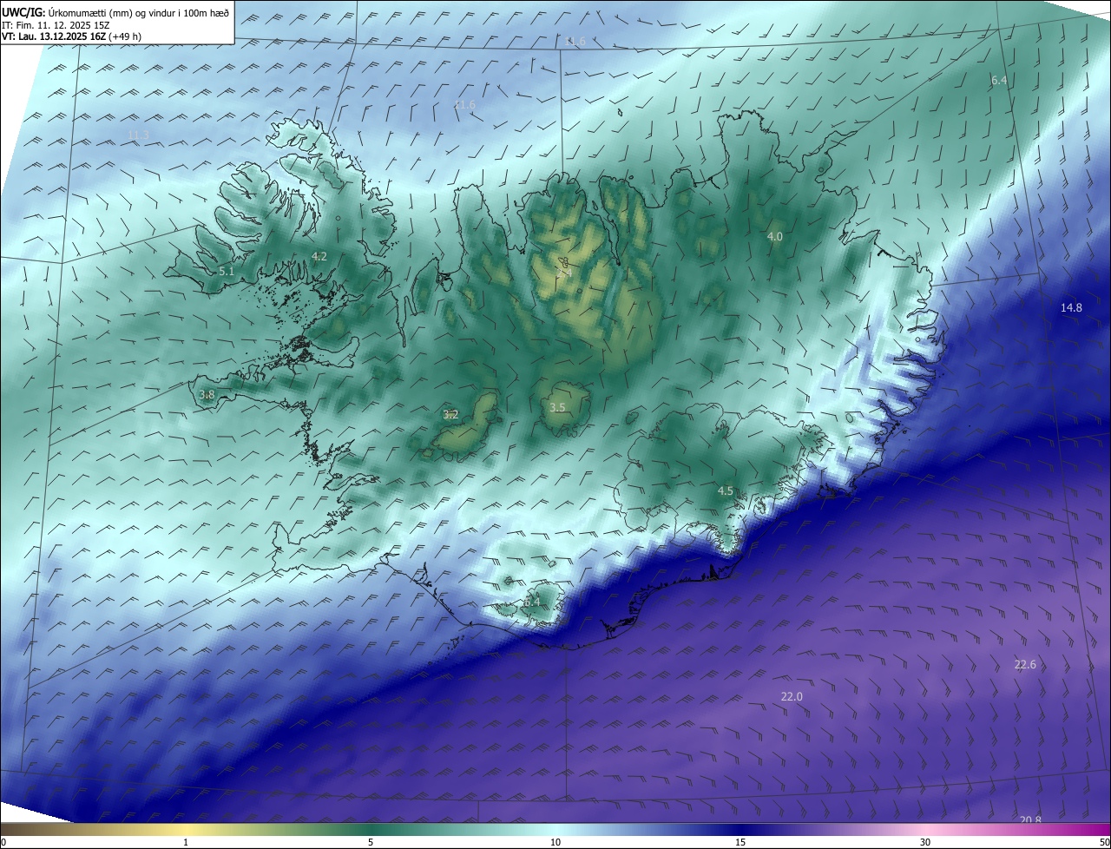Click the 15 tick label on the color scale
Screen dimensions: 1111x849
[740, 842]
